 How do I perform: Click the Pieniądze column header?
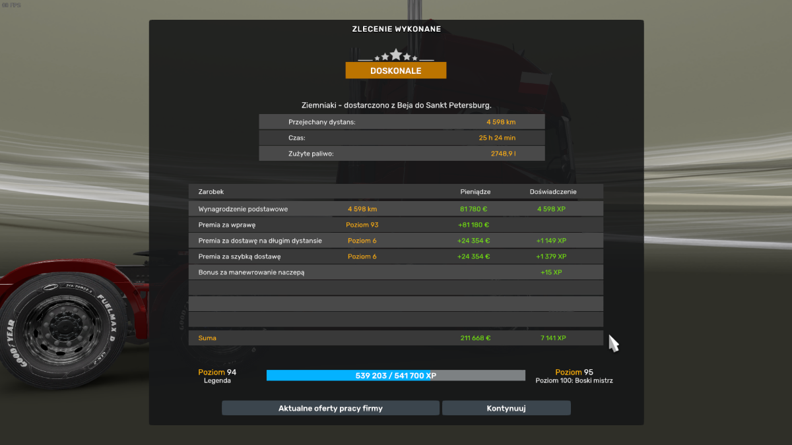point(475,192)
